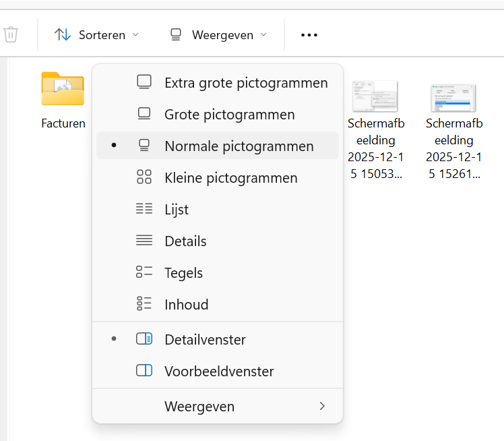Toggle the Voorbeeldvenster preview pane
The image size is (504, 441).
(x=218, y=371)
